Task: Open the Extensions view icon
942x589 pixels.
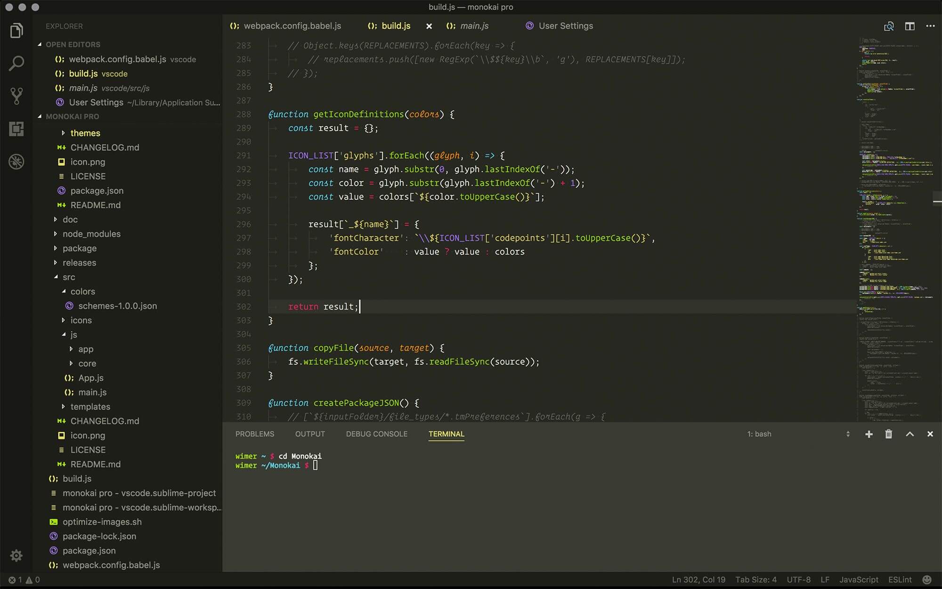Action: [x=16, y=129]
